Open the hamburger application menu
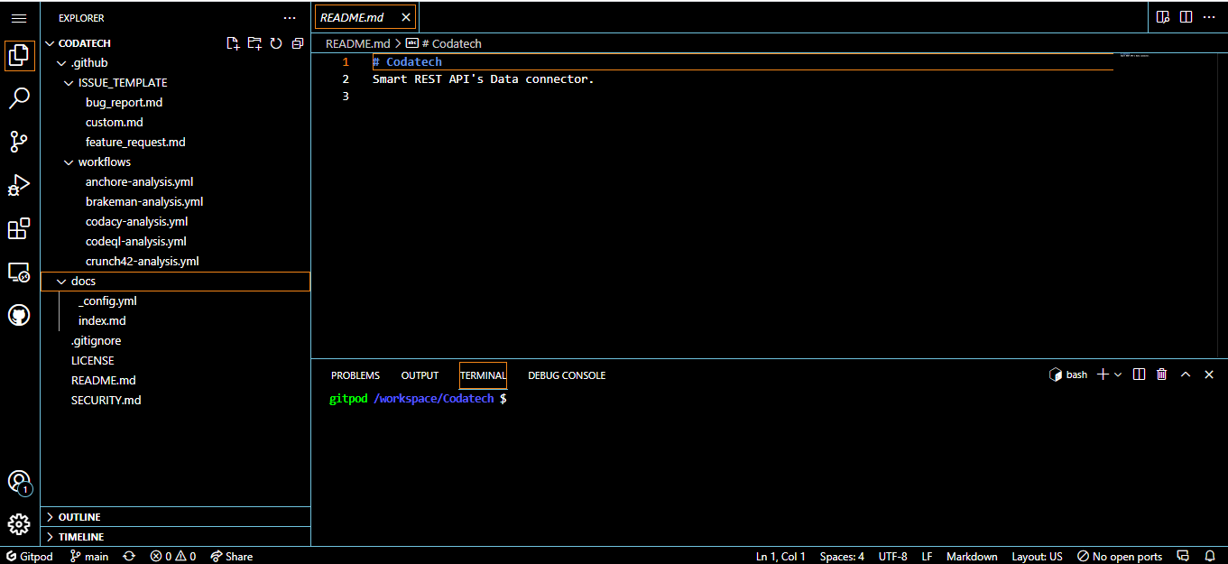 tap(19, 17)
